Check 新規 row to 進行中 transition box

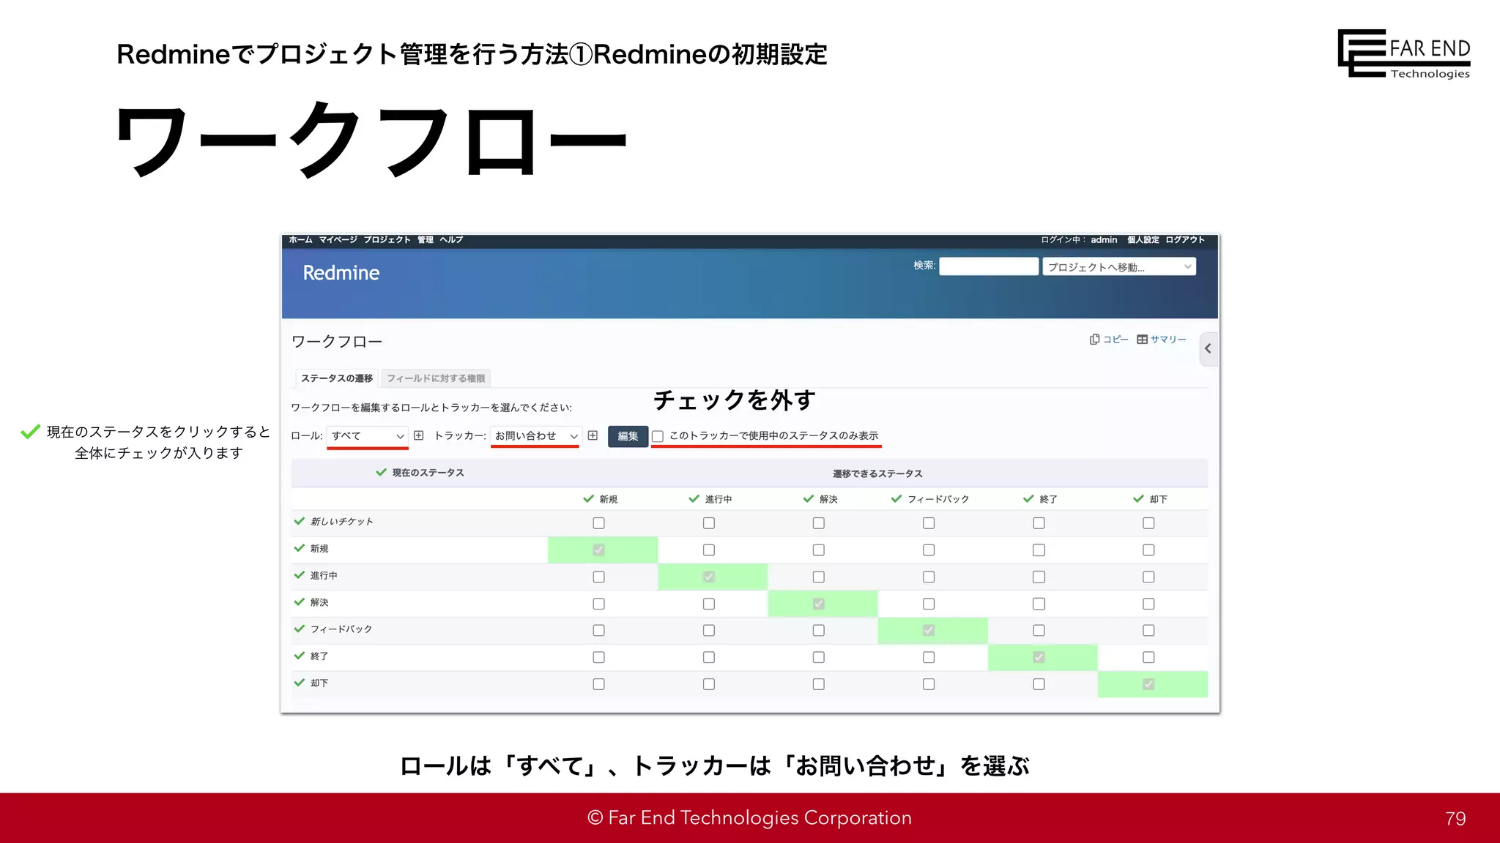(709, 550)
